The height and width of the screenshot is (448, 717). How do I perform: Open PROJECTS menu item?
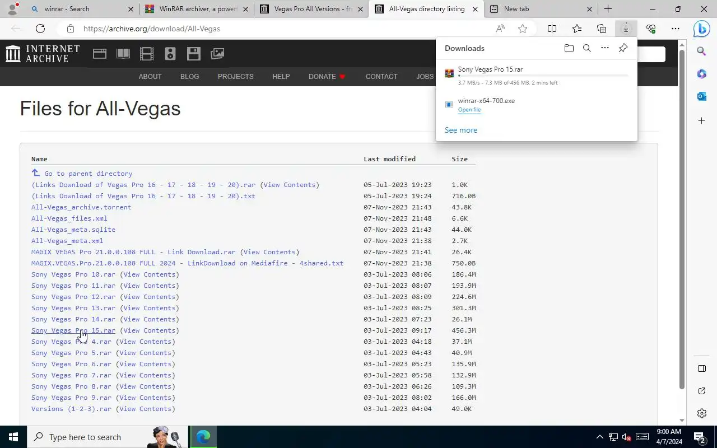[x=236, y=77]
